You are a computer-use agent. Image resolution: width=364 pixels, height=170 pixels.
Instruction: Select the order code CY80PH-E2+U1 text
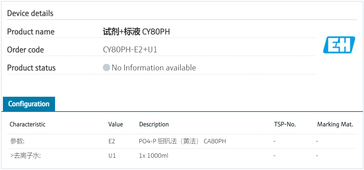click(x=130, y=50)
